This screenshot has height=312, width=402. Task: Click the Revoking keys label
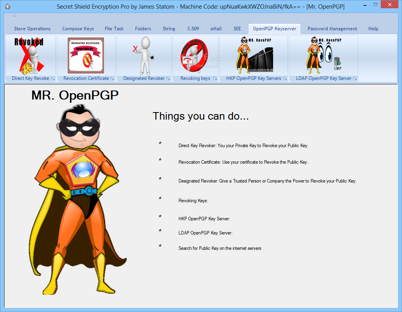195,78
